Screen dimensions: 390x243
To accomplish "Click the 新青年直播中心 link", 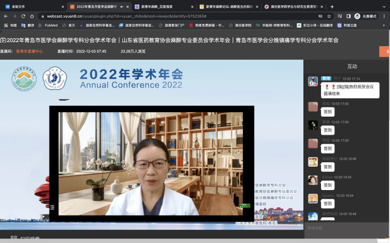I will (x=29, y=51).
